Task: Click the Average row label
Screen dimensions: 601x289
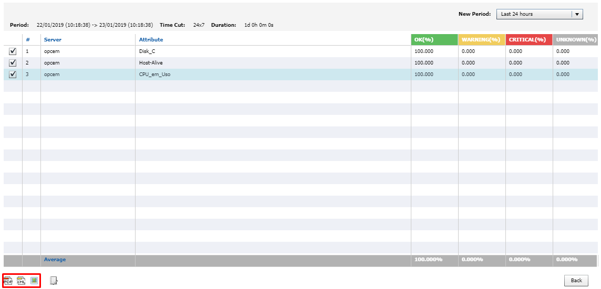Action: [55, 260]
